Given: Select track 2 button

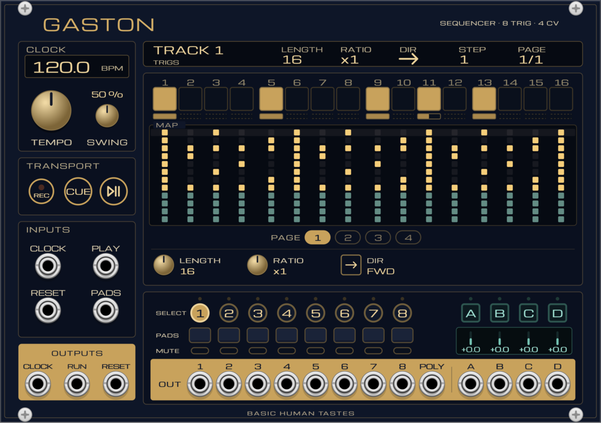Looking at the screenshot, I should [229, 313].
